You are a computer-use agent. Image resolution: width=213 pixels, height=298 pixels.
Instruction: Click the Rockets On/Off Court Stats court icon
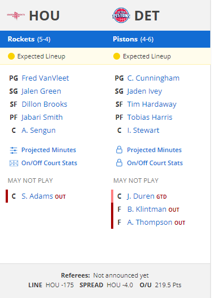tap(14, 163)
